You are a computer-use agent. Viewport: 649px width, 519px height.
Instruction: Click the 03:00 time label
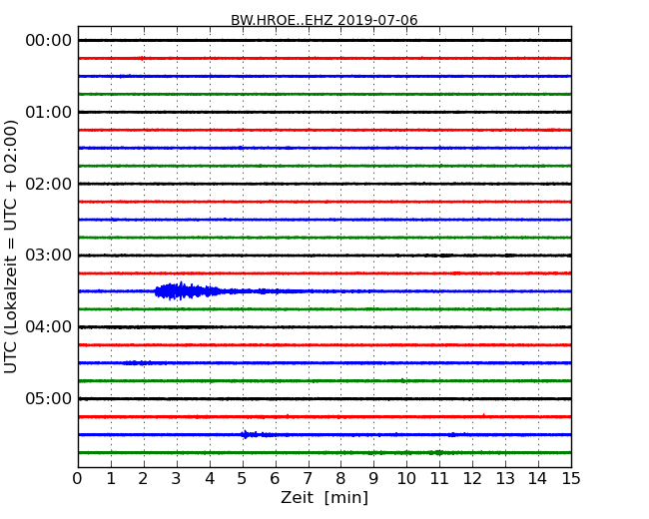pyautogui.click(x=49, y=256)
